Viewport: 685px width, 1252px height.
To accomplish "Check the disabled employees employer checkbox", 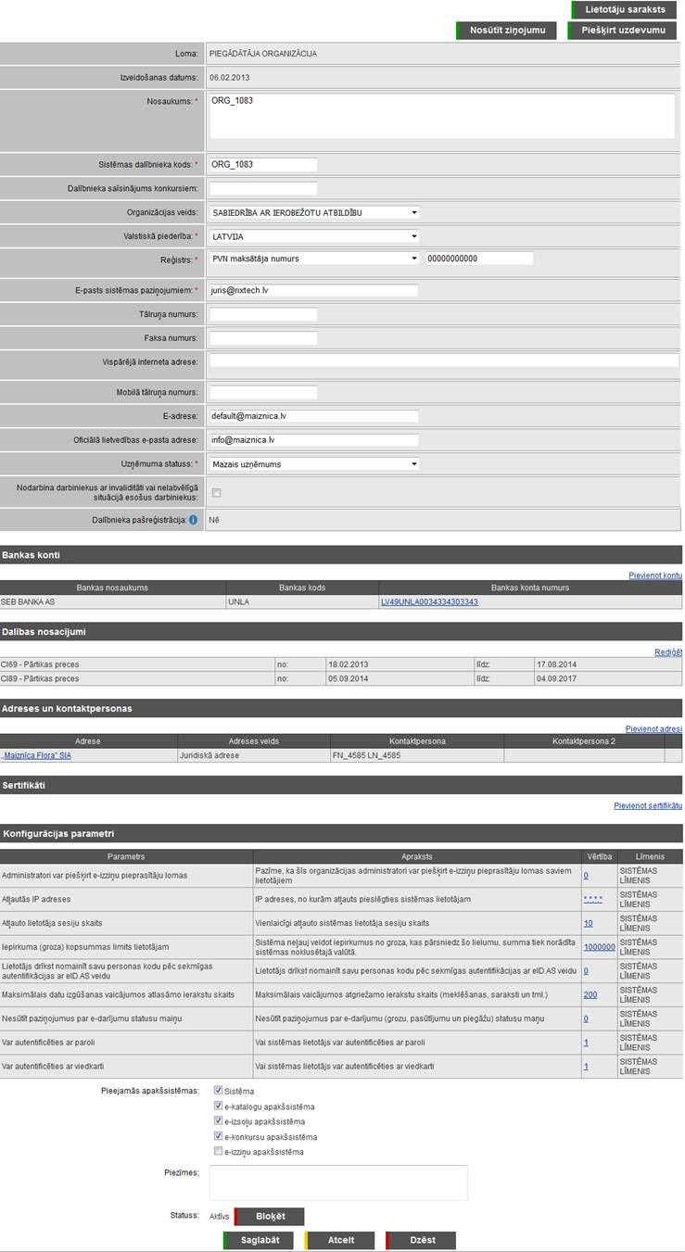I will point(216,493).
